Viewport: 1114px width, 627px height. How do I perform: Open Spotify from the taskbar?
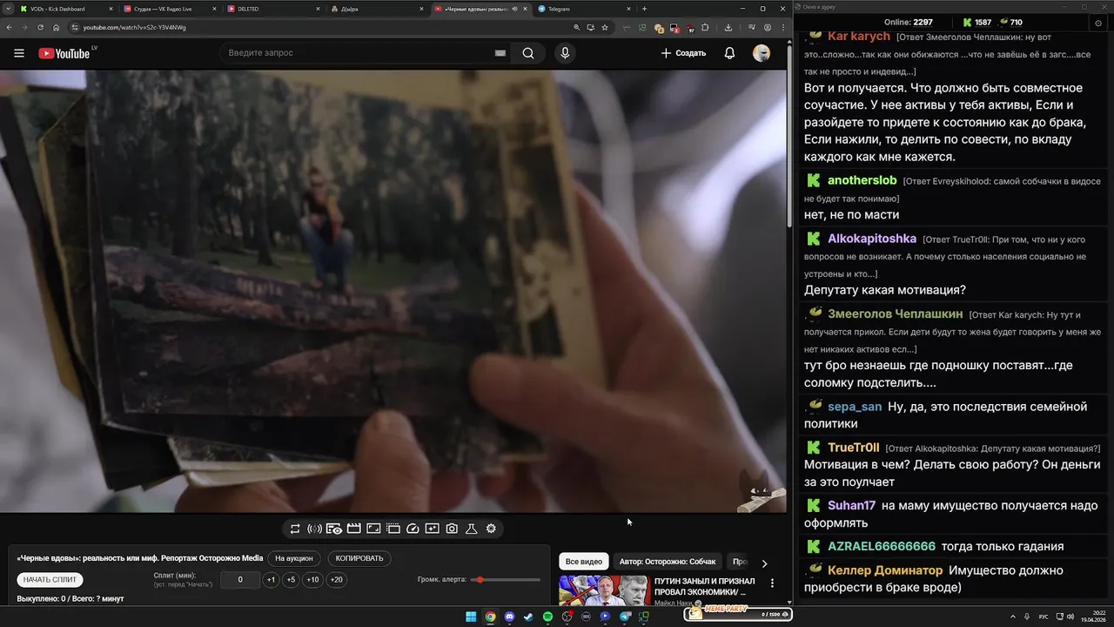(x=547, y=617)
